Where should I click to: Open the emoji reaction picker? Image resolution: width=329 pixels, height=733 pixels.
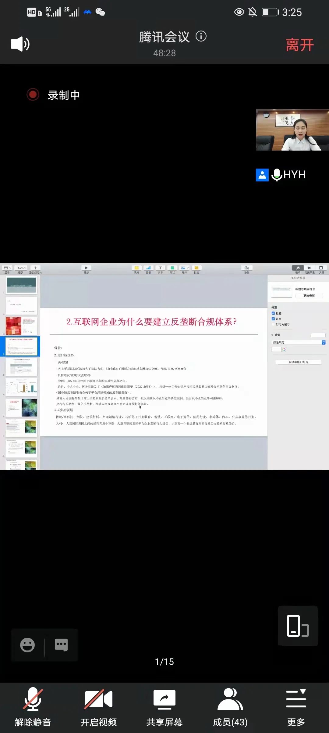(x=27, y=645)
